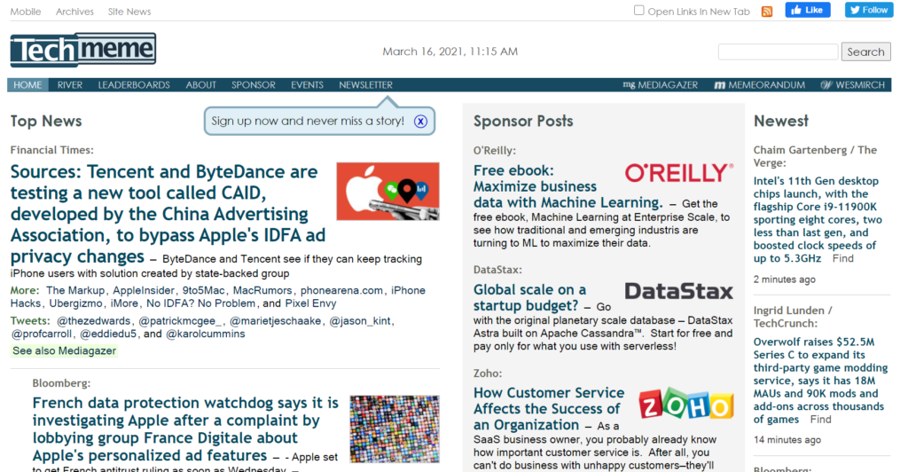Viewport: 908px width, 472px height.
Task: Open the MEDIAGAZER site link
Action: click(668, 85)
